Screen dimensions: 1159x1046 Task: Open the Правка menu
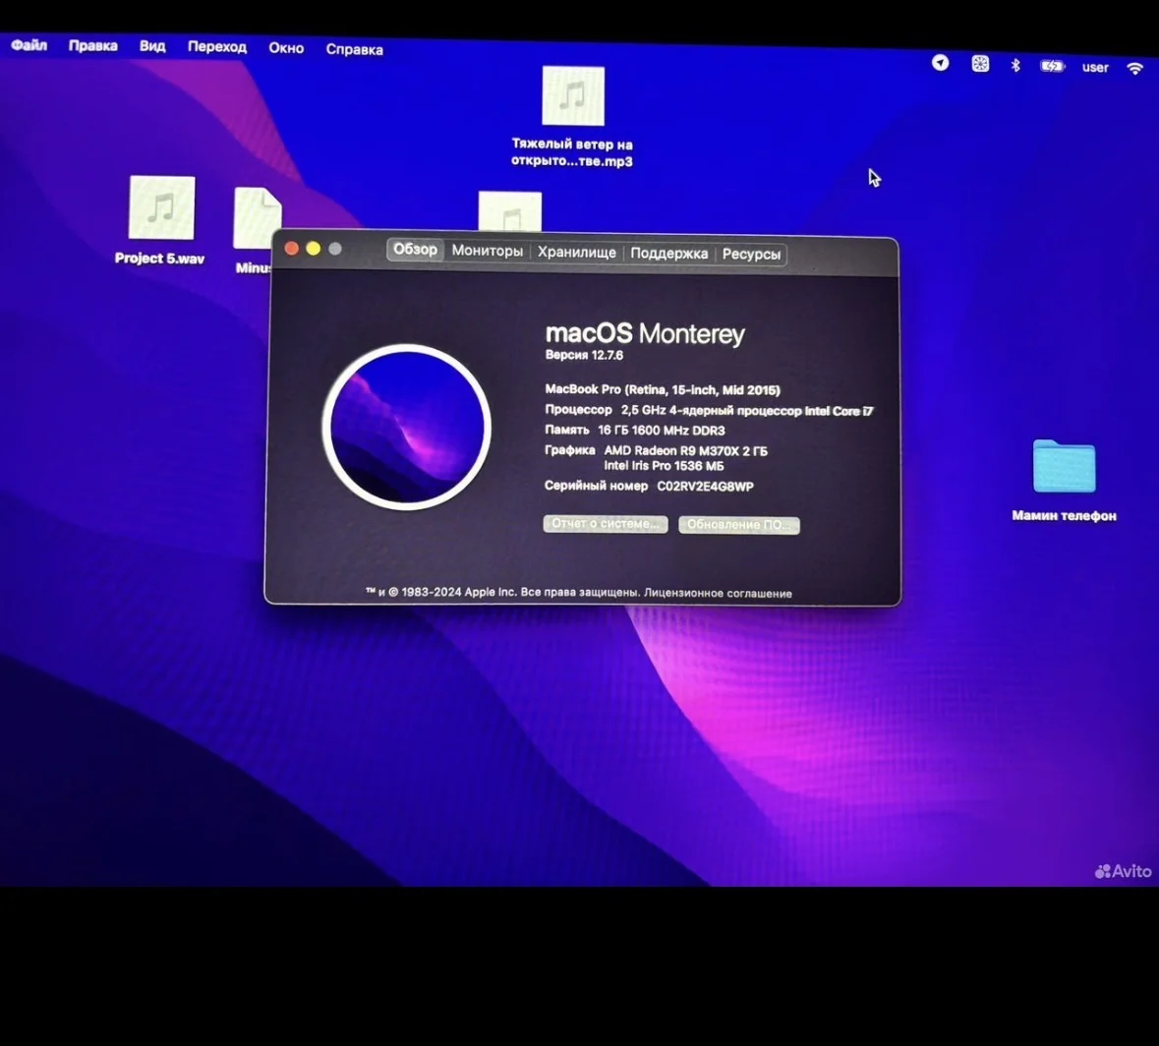point(93,46)
